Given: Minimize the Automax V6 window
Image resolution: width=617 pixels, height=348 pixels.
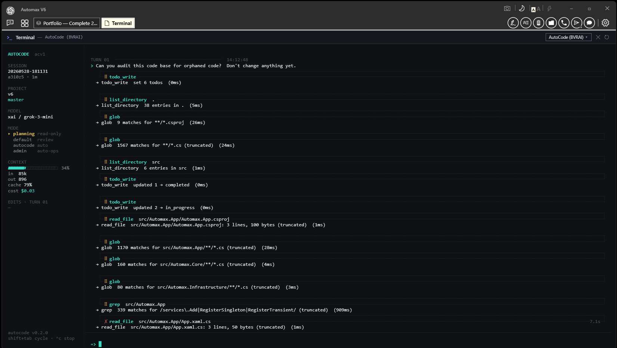Looking at the screenshot, I should coord(571,9).
